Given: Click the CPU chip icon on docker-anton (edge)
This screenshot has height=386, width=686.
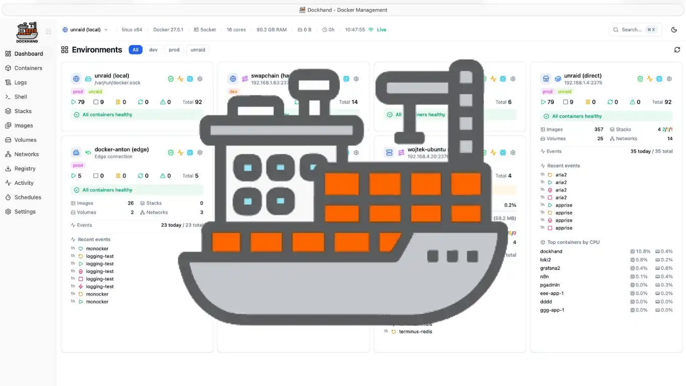Looking at the screenshot, I should [x=190, y=153].
